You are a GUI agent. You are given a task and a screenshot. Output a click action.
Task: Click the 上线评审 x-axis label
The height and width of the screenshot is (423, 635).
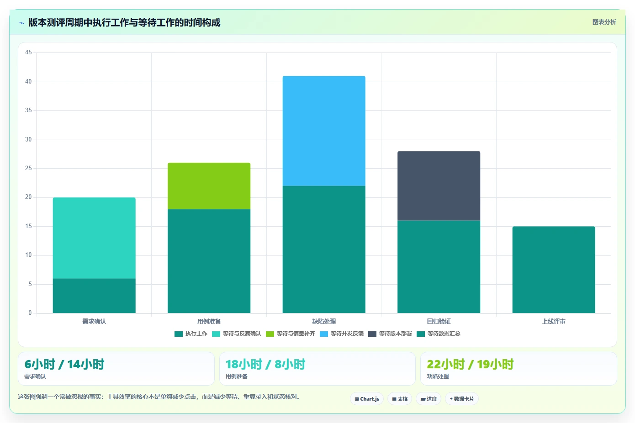pyautogui.click(x=554, y=321)
